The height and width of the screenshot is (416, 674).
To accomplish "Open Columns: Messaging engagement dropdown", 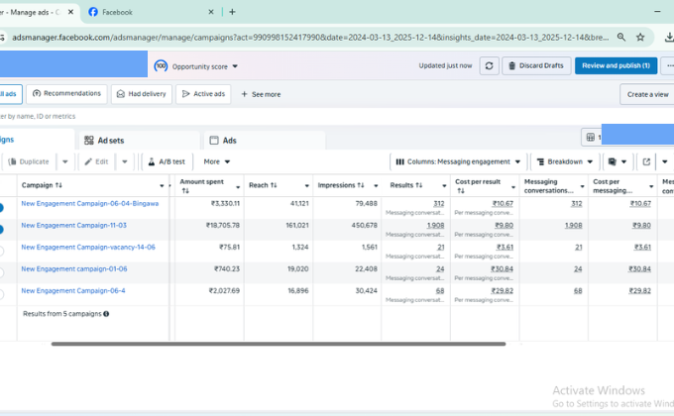I will coord(458,161).
